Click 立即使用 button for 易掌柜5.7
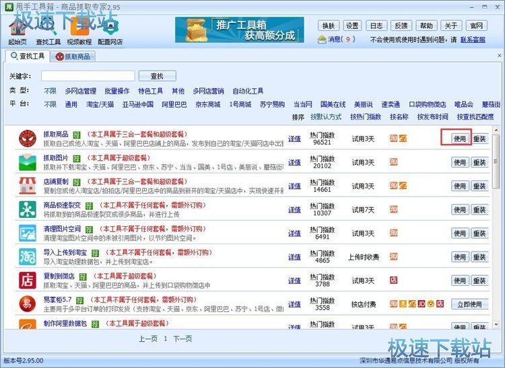 pyautogui.click(x=469, y=304)
